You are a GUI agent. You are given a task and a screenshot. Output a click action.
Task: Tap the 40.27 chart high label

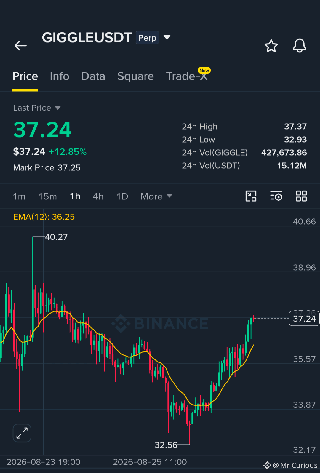pos(56,237)
